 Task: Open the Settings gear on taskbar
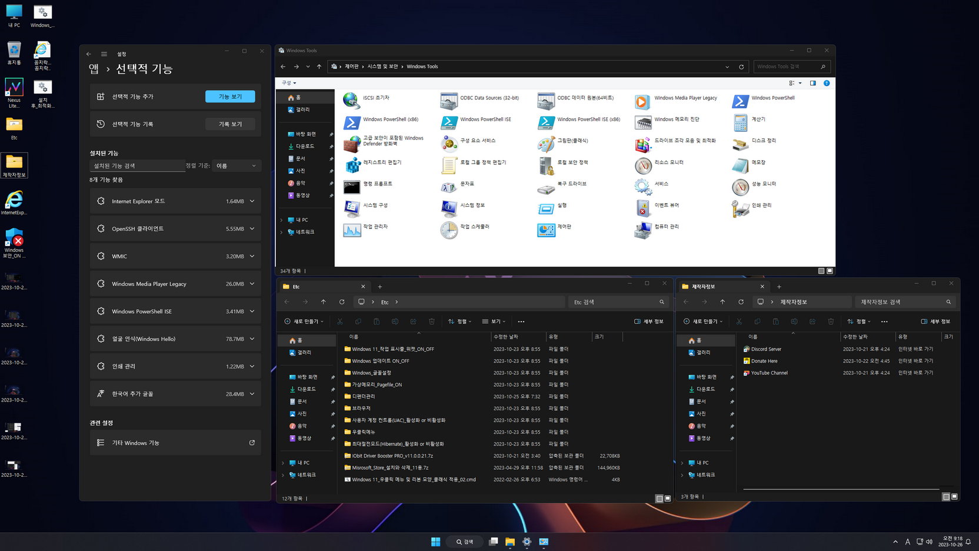pyautogui.click(x=527, y=542)
